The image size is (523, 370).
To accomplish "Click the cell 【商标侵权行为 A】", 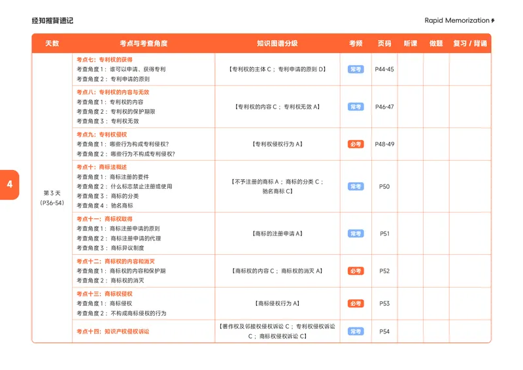I will click(277, 303).
